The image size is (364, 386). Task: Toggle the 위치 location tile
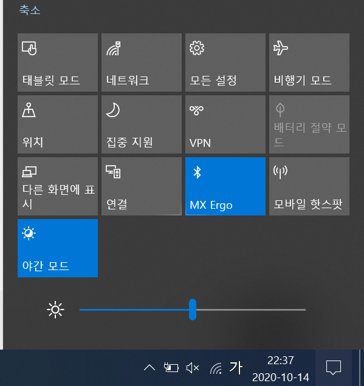(58, 124)
